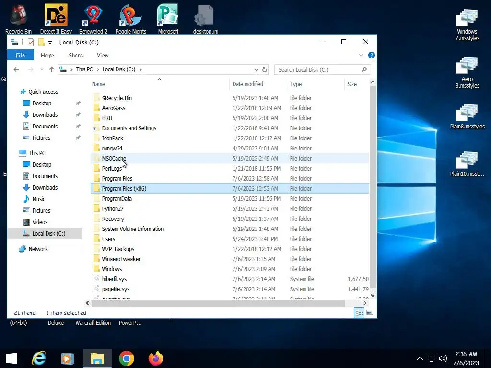Sort by Size column header
The width and height of the screenshot is (491, 368).
pos(357,84)
